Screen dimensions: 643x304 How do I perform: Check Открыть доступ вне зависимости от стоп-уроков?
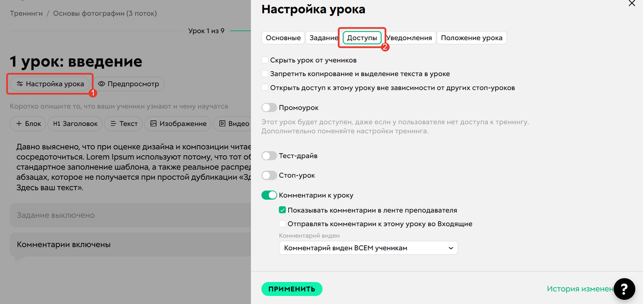265,87
